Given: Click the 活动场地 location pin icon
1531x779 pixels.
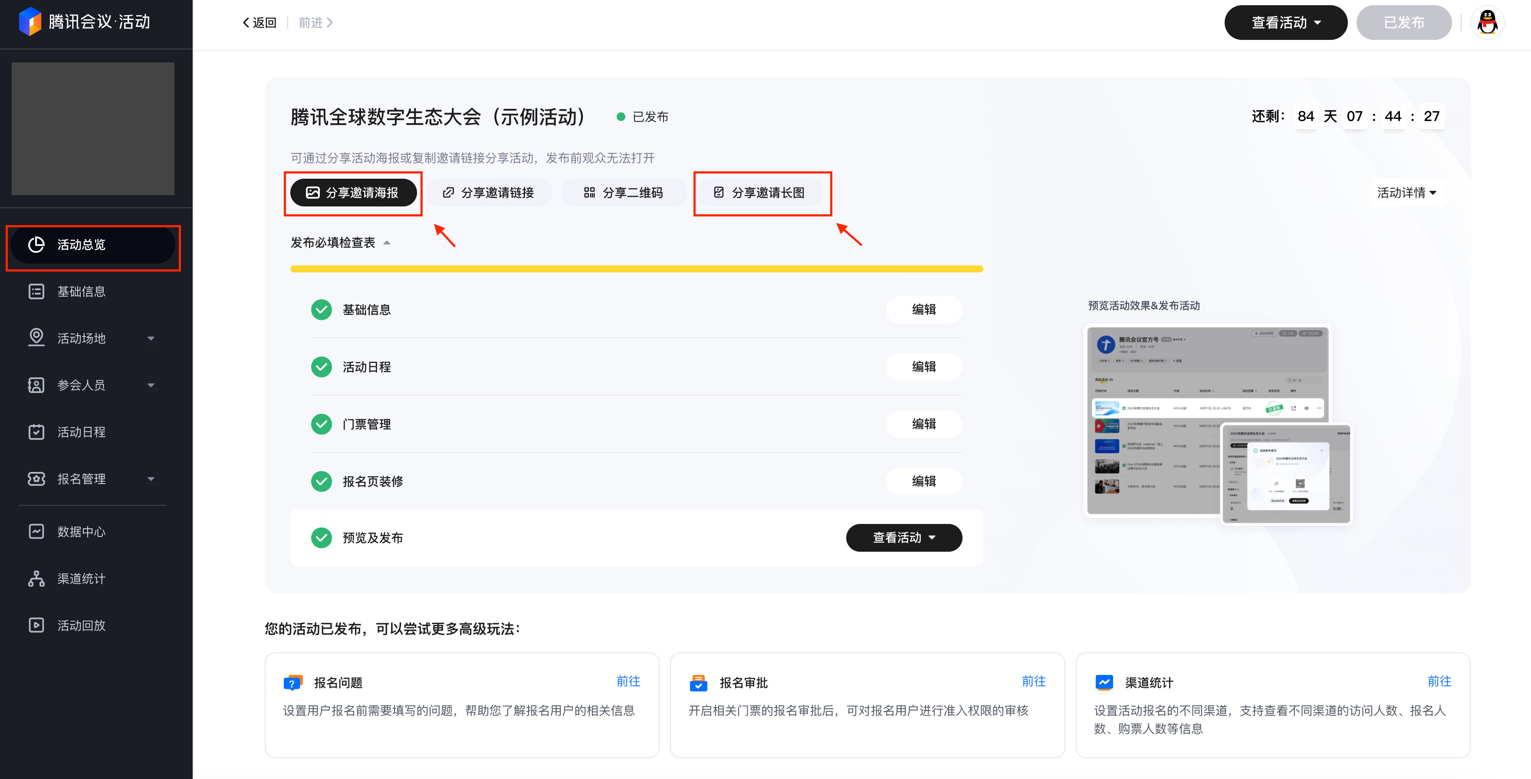Looking at the screenshot, I should tap(36, 337).
